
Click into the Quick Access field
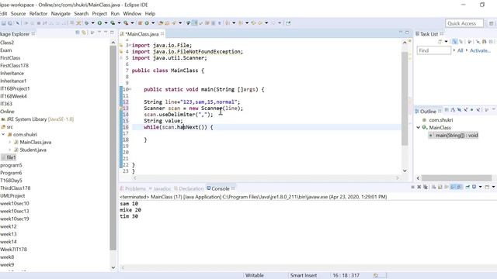(x=464, y=23)
